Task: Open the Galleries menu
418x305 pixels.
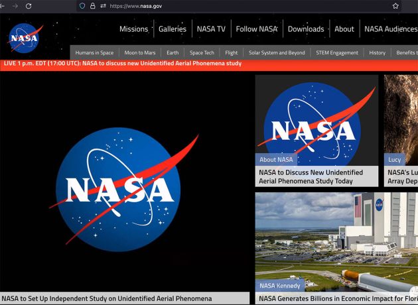Action: (x=173, y=29)
